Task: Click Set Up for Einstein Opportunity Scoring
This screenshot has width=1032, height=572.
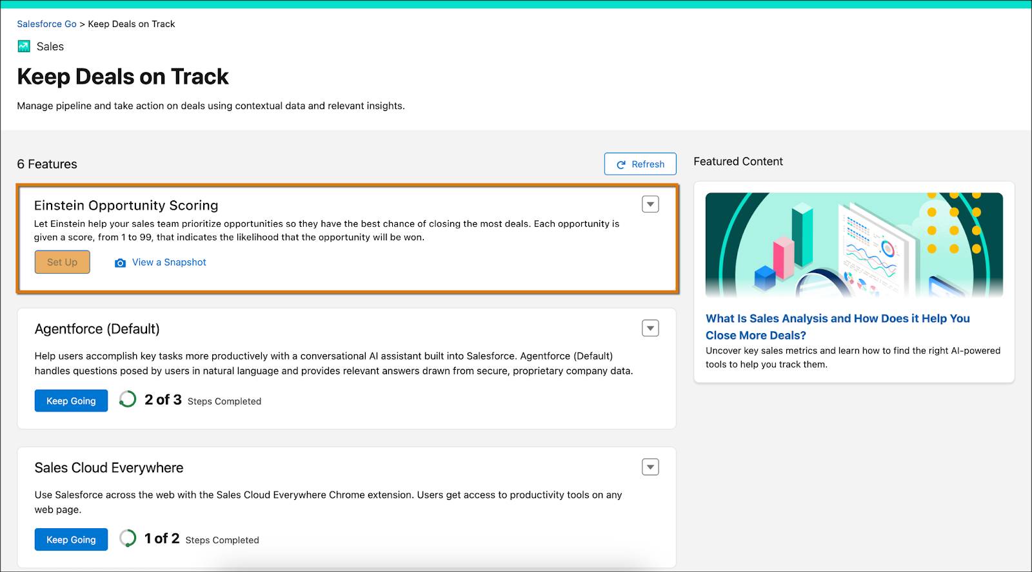Action: tap(62, 262)
